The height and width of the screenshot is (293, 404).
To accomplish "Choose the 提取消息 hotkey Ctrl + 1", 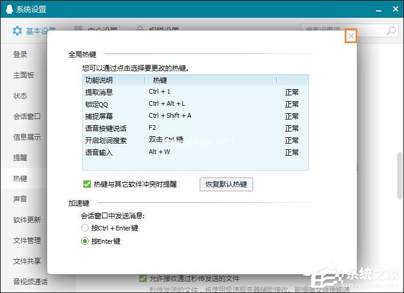I will click(x=160, y=92).
